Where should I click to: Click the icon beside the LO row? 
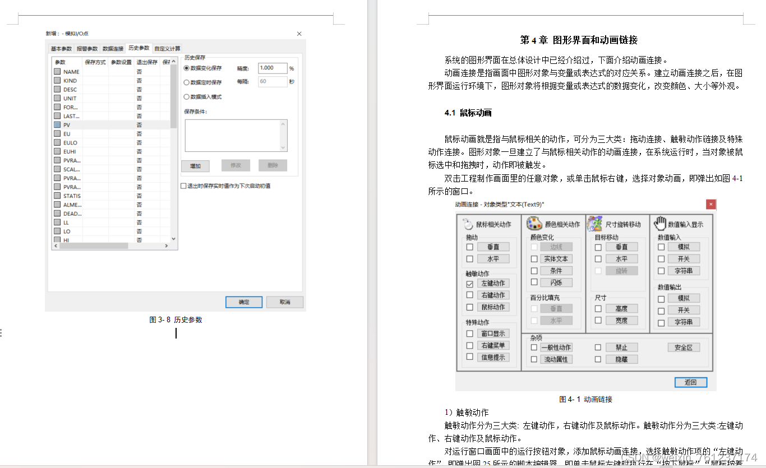57,231
